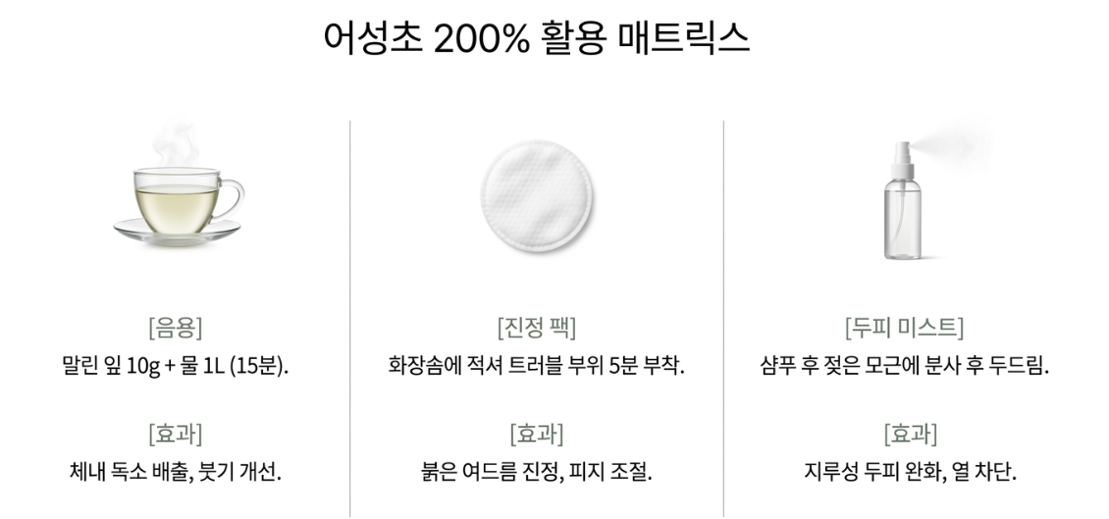Click the saucer under the tea cup
This screenshot has width=1109, height=519.
pos(177,232)
